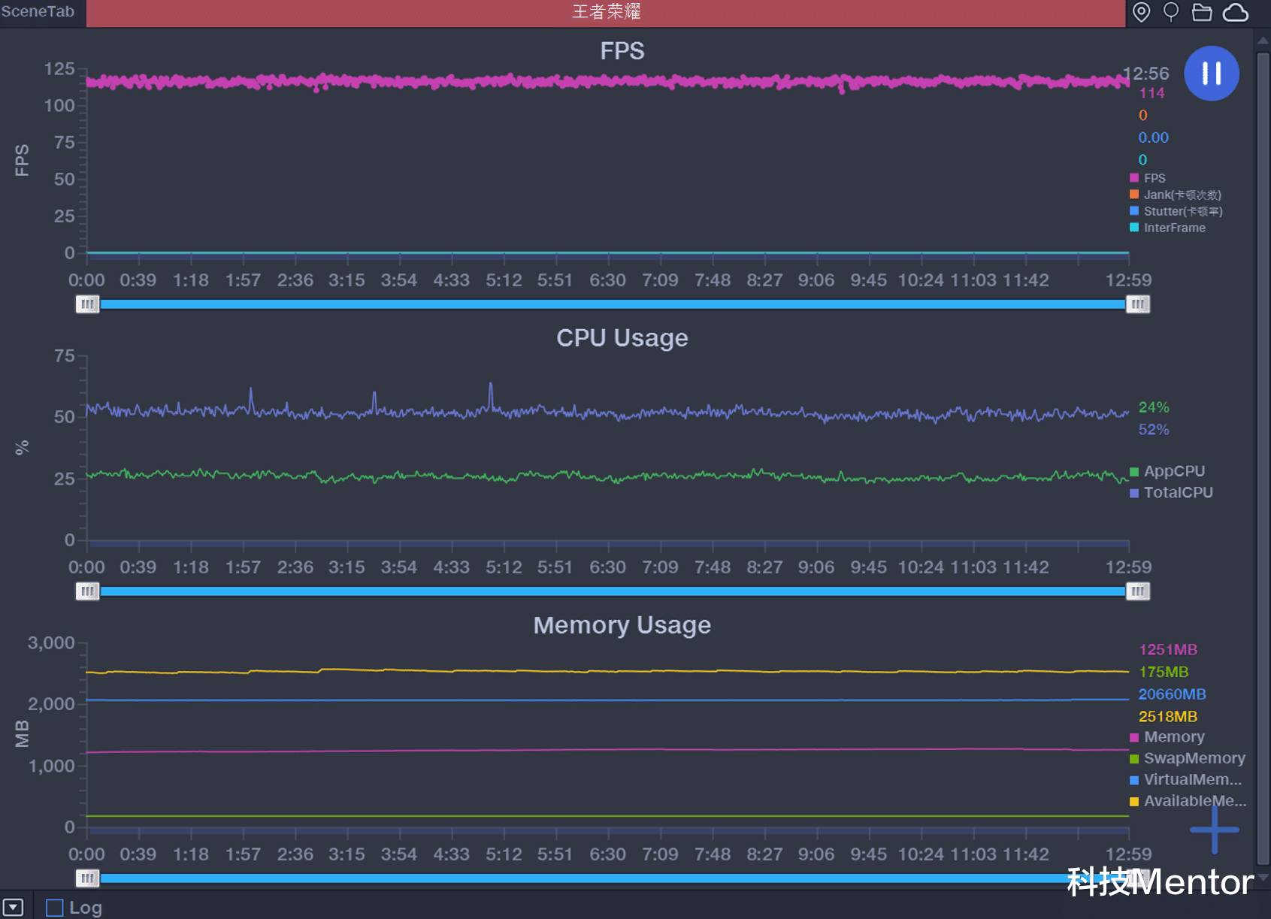The height and width of the screenshot is (919, 1271).
Task: Click the 12:56 timestamp label
Action: click(x=1146, y=74)
